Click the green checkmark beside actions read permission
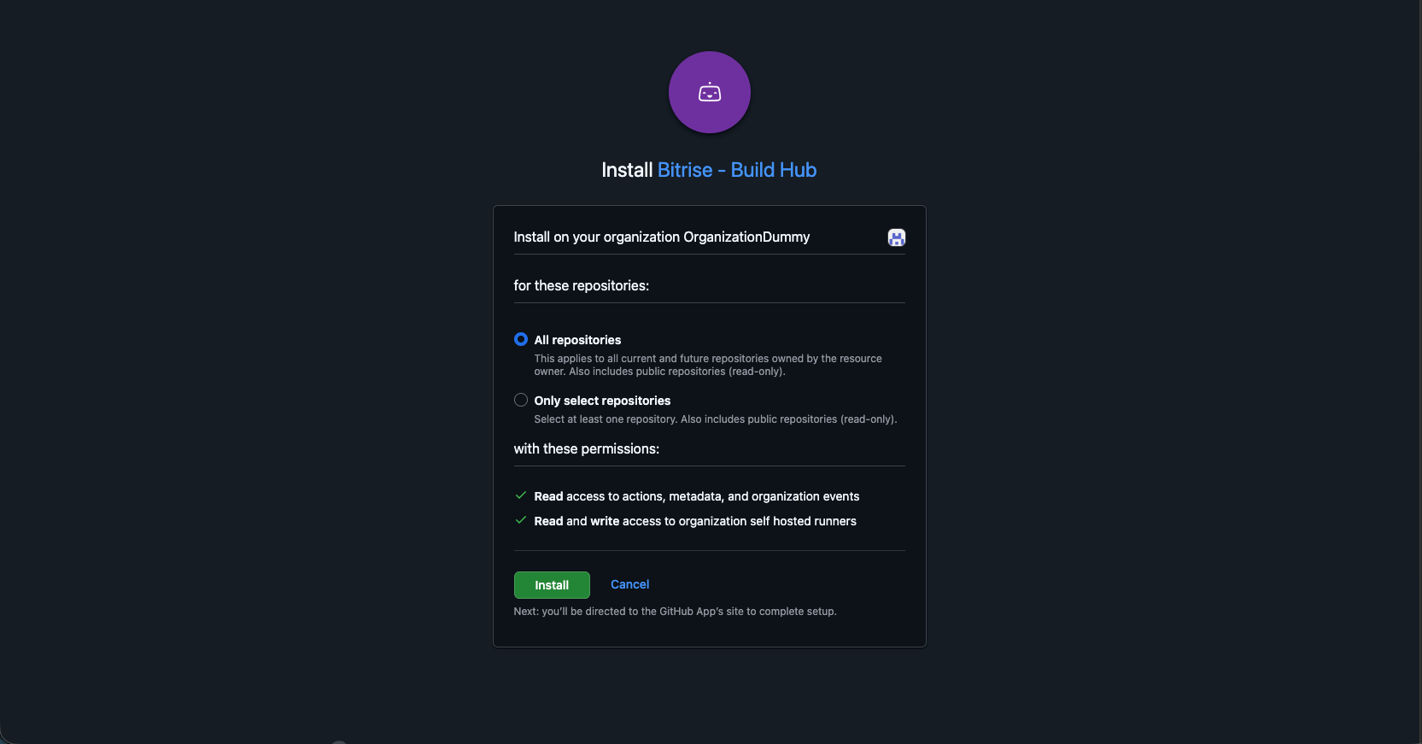This screenshot has width=1422, height=744. (x=521, y=495)
